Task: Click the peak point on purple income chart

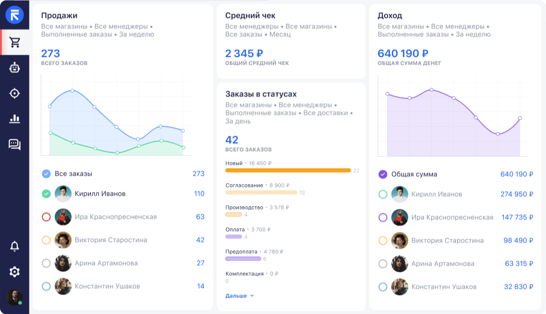Action: 431,90
